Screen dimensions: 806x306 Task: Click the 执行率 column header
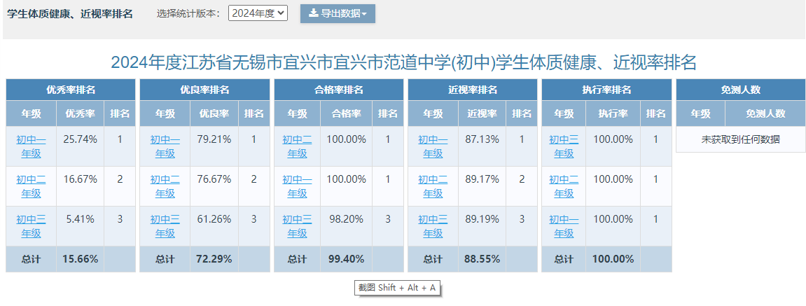coord(613,113)
